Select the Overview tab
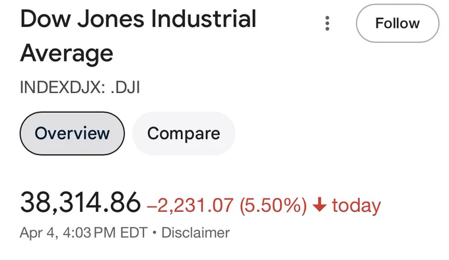Viewport: 449px width, 260px height. 72,133
